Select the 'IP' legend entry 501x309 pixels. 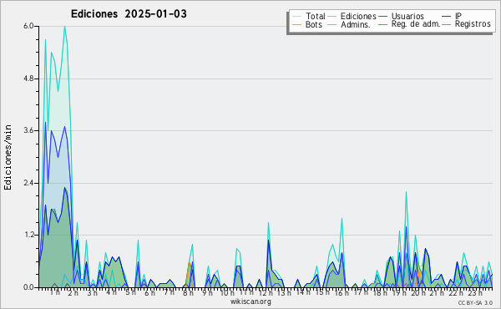pos(458,16)
